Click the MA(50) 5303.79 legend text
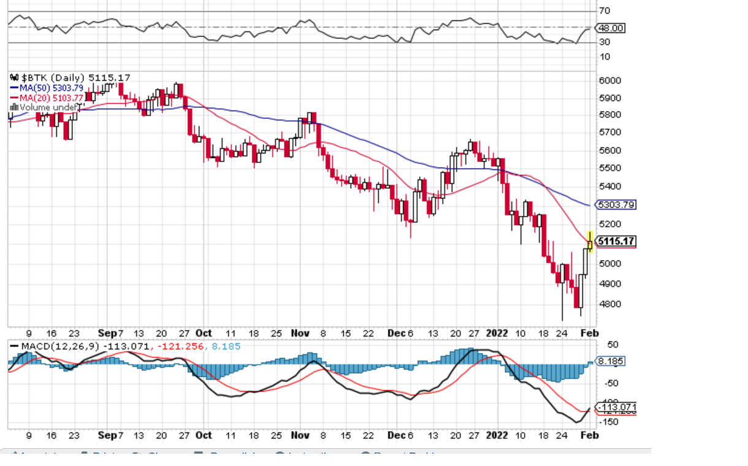 click(x=52, y=88)
